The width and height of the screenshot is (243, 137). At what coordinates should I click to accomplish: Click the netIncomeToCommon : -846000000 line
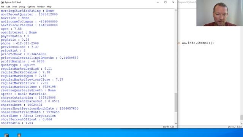29,22
